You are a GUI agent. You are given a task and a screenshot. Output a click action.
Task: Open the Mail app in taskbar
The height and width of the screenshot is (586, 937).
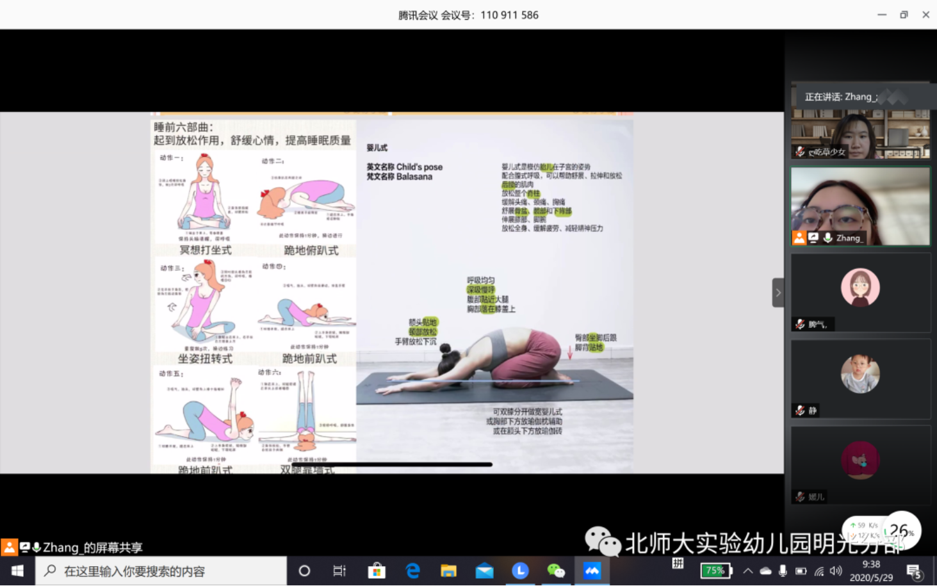(x=484, y=571)
